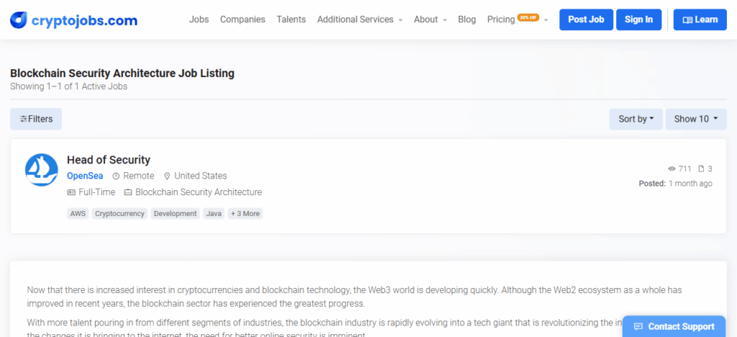Click the Full-Time employment type icon

(71, 192)
